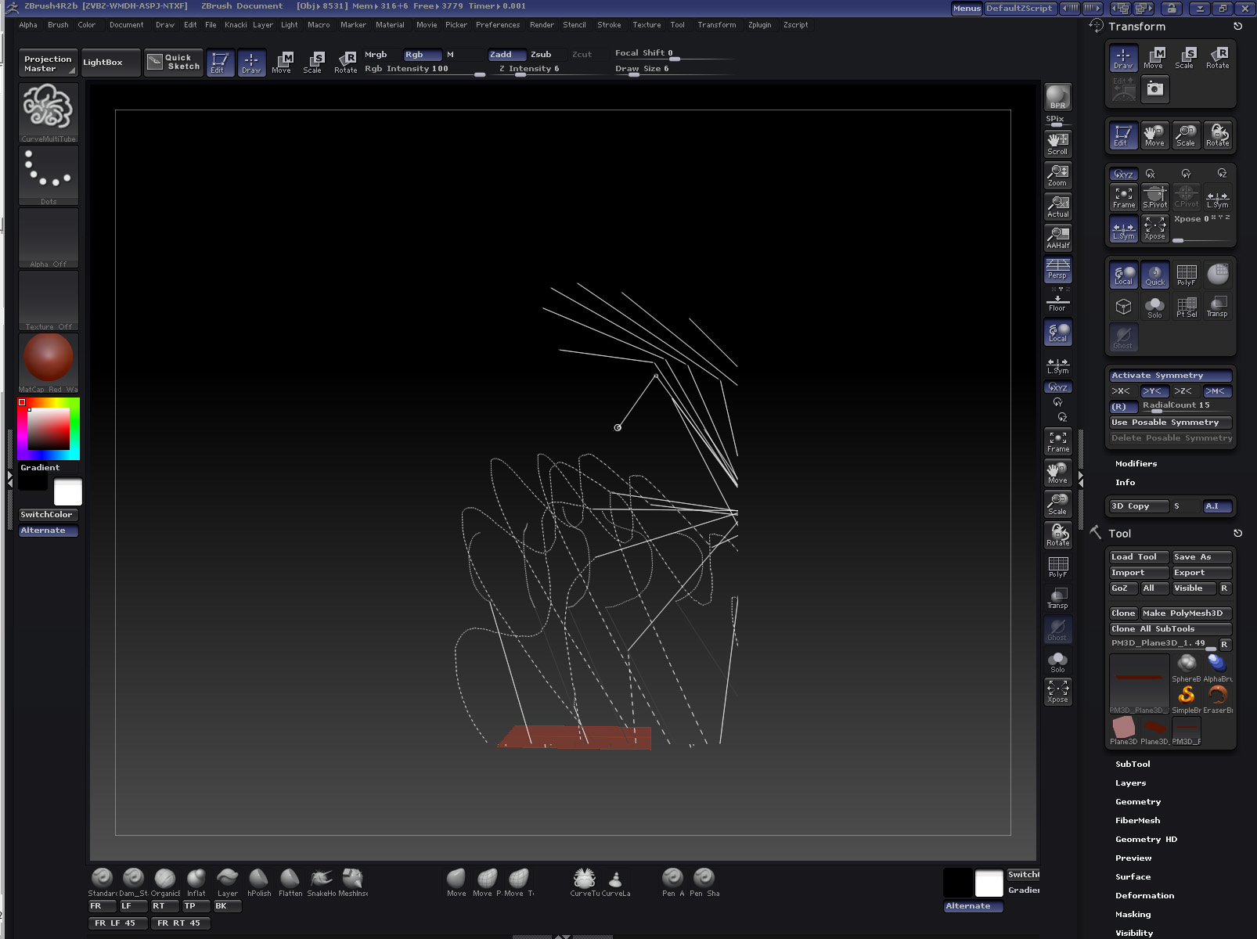Open the Stroke menu

tap(608, 25)
